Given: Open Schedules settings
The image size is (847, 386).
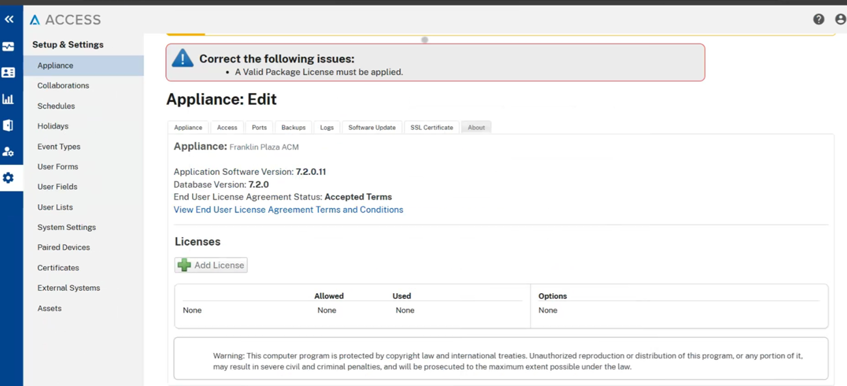Looking at the screenshot, I should [x=56, y=106].
